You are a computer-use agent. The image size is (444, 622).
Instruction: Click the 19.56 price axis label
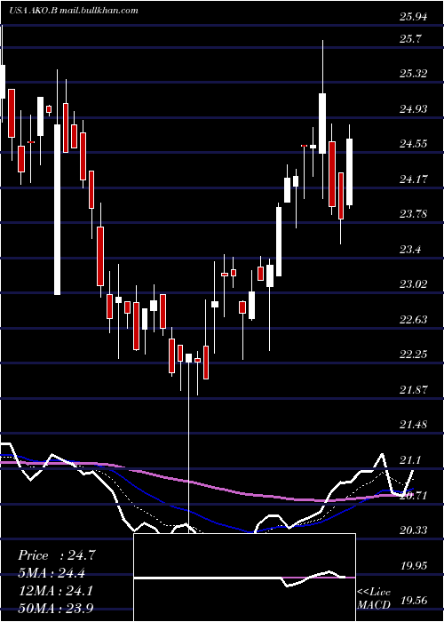(x=414, y=601)
